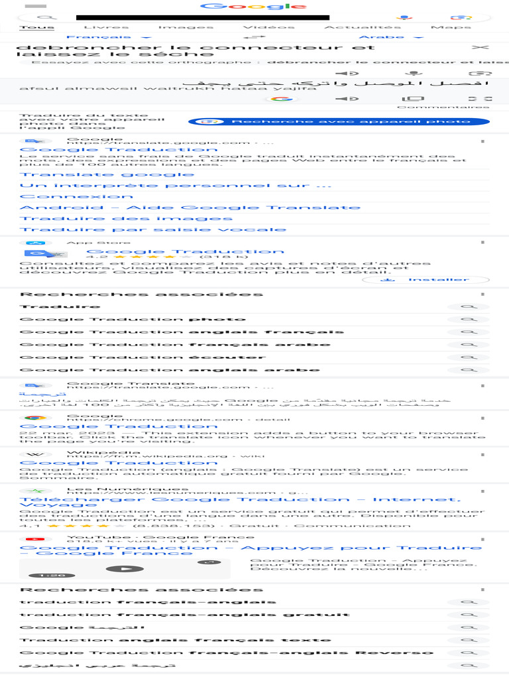Open the App Store 'Google Traduction' link

coord(186,251)
